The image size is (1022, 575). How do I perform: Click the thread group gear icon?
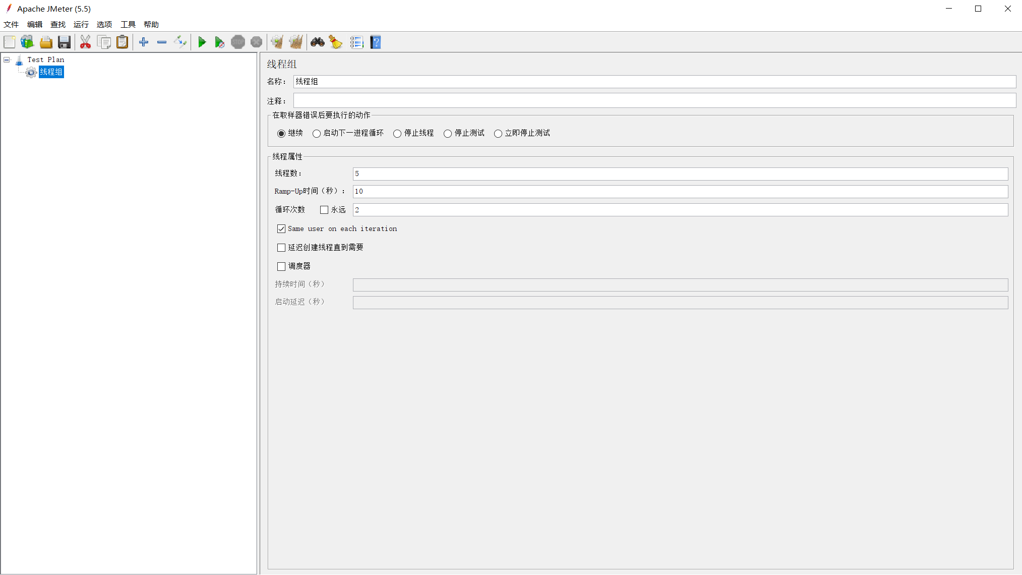(31, 73)
